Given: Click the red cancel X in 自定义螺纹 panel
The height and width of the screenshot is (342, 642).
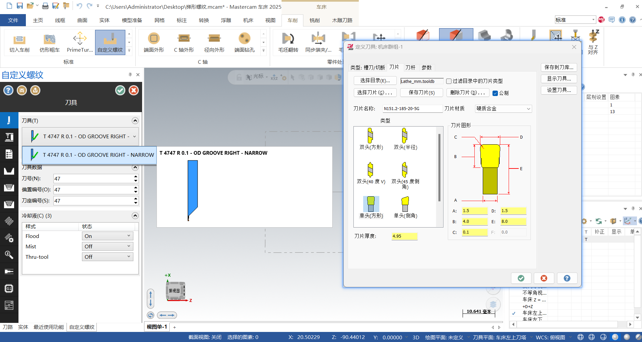Looking at the screenshot, I should coord(134,90).
